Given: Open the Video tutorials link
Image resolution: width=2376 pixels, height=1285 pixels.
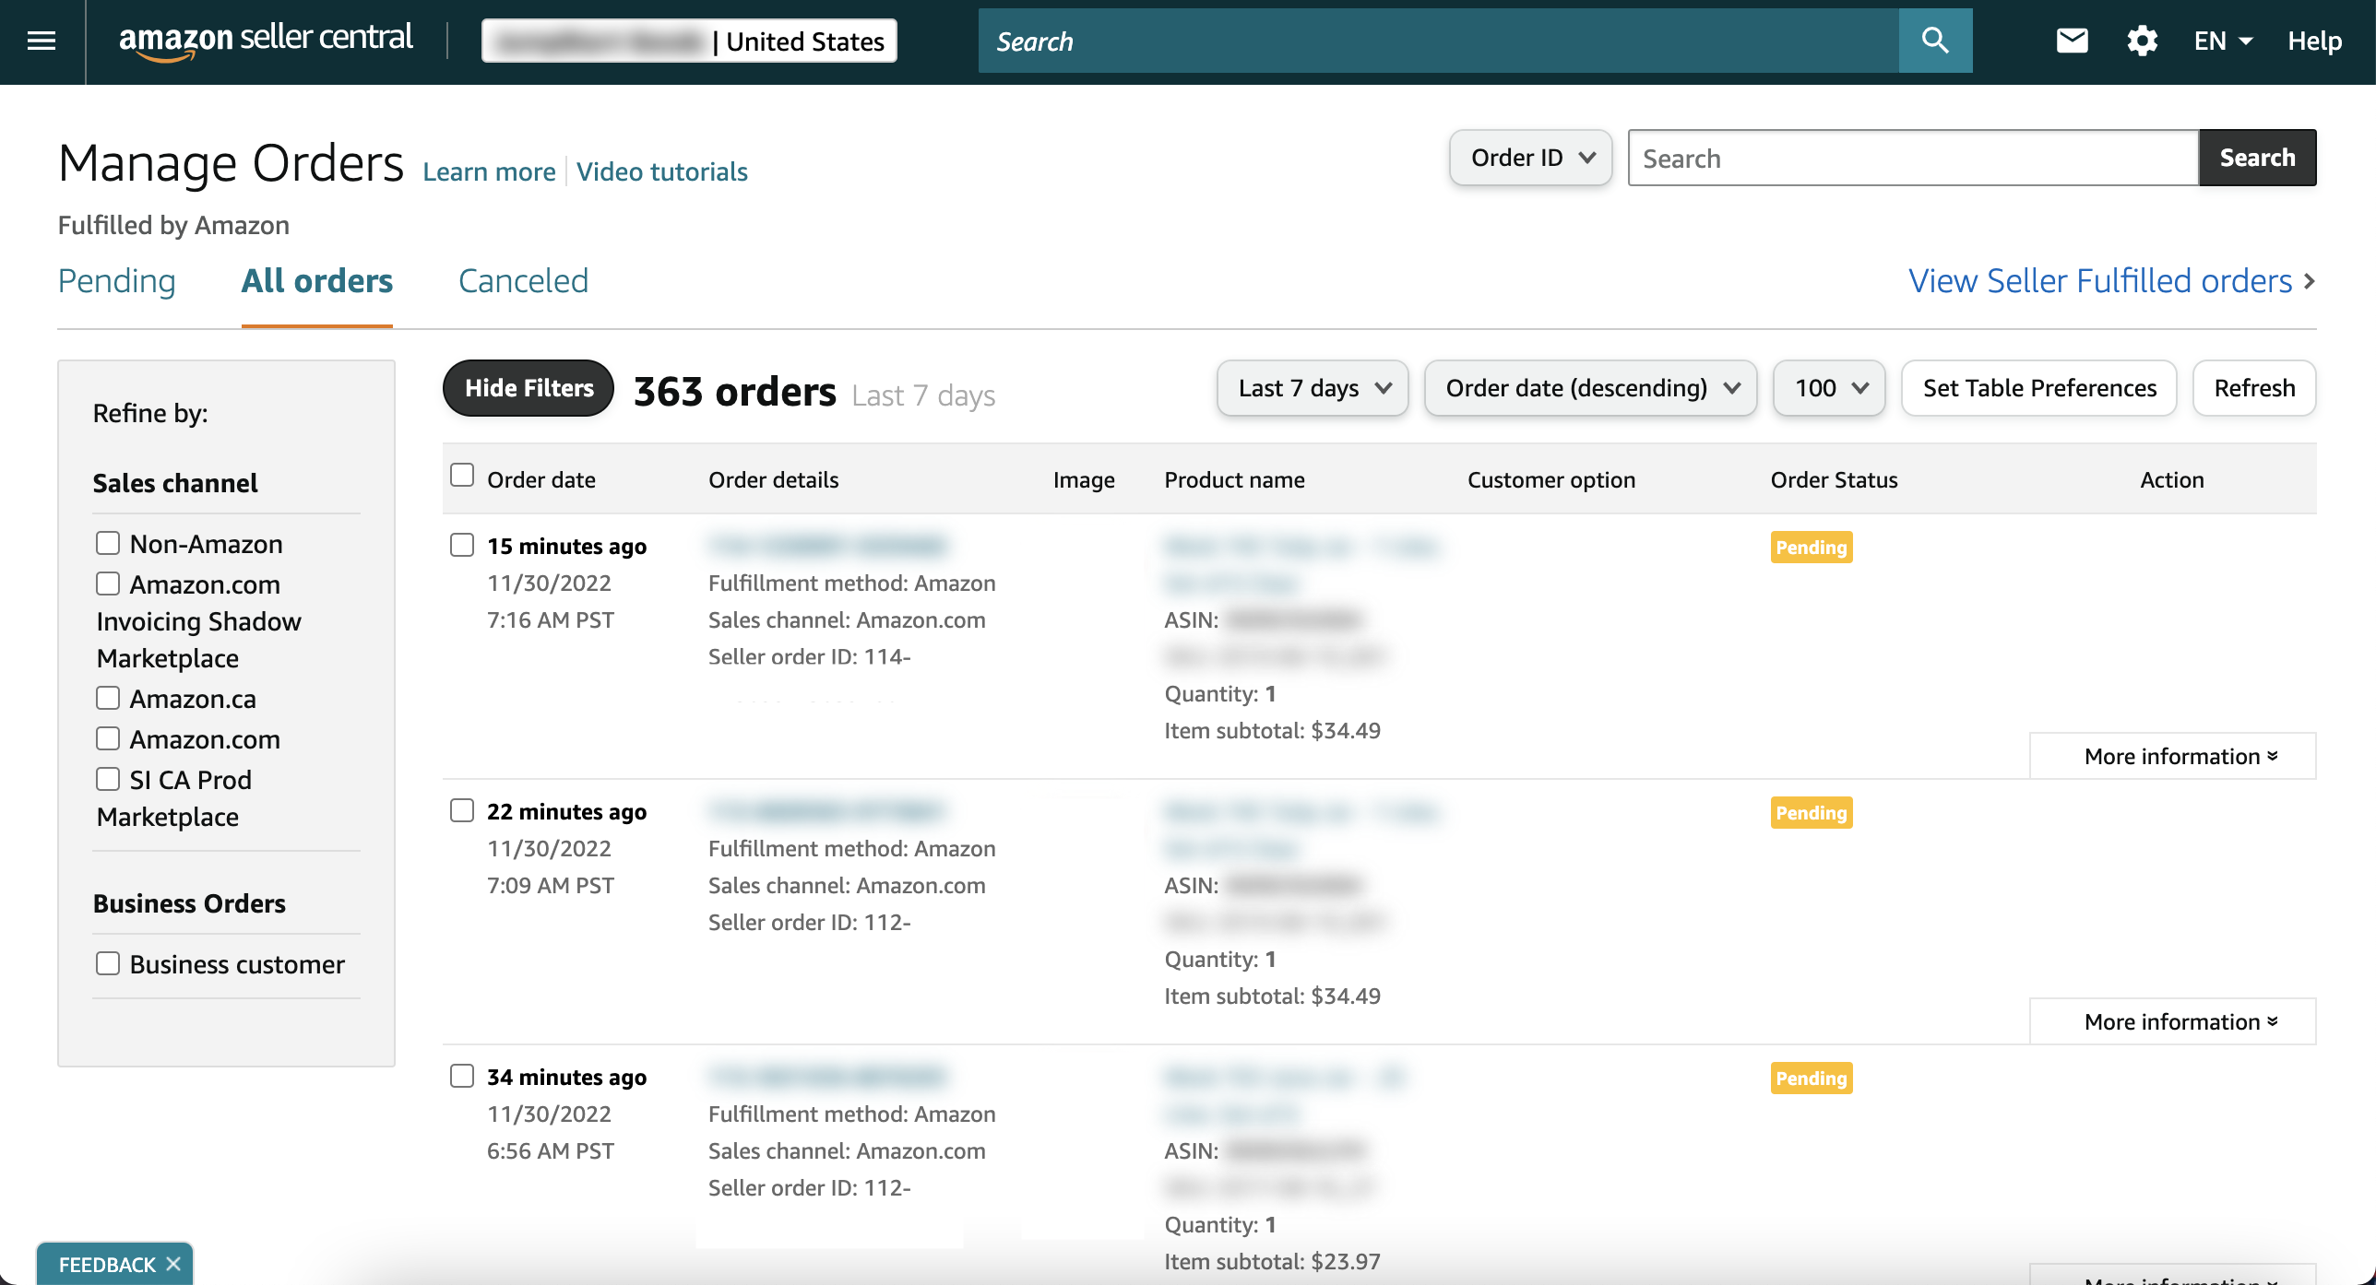Looking at the screenshot, I should click(661, 171).
